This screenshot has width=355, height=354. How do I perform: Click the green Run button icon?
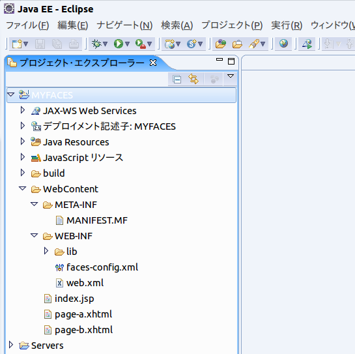coord(119,44)
